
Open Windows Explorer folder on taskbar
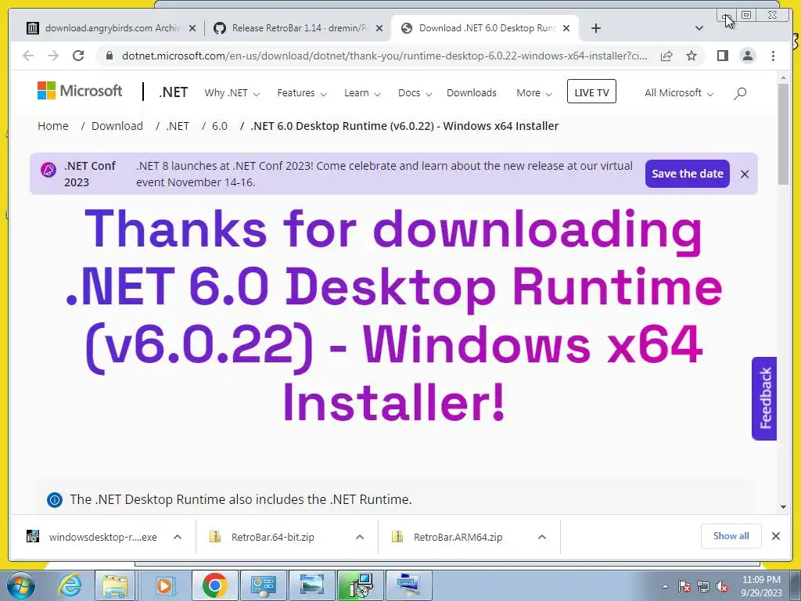pyautogui.click(x=116, y=585)
